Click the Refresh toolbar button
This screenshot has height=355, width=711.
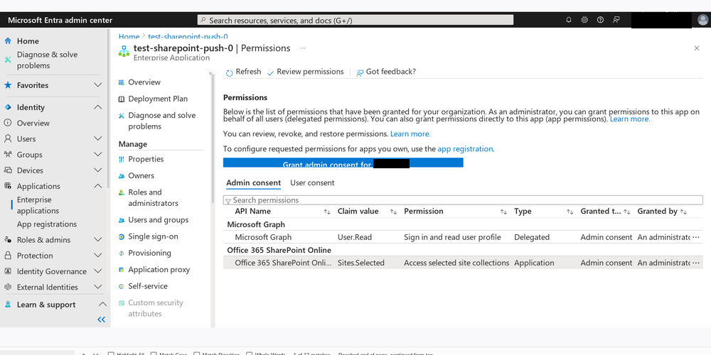tap(243, 72)
